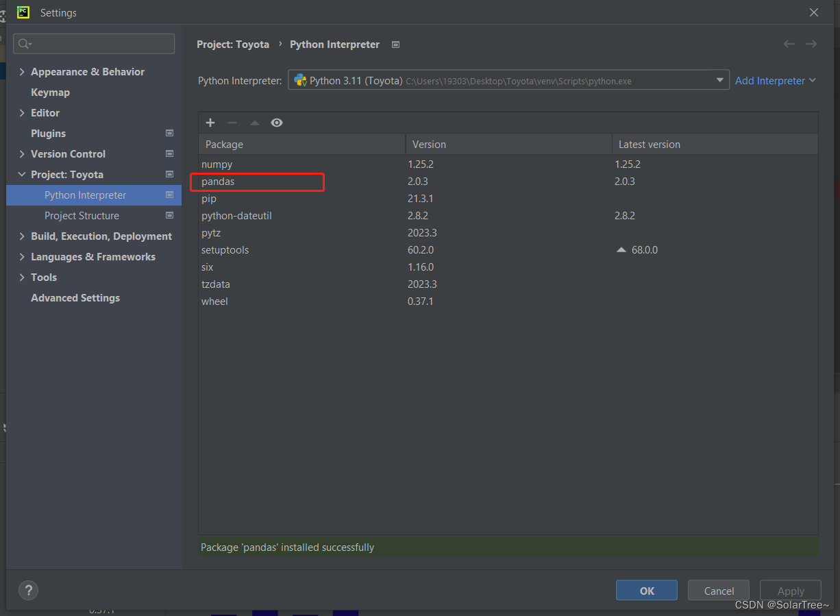
Task: Click the upgrade triangle icon in package toolbar
Action: 255,123
